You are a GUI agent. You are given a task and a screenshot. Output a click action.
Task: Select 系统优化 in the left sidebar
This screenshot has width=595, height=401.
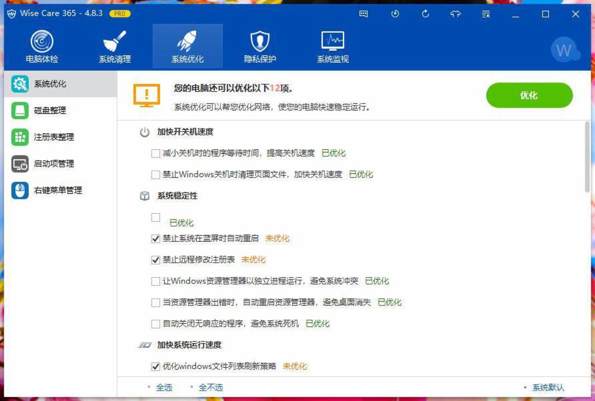[50, 84]
